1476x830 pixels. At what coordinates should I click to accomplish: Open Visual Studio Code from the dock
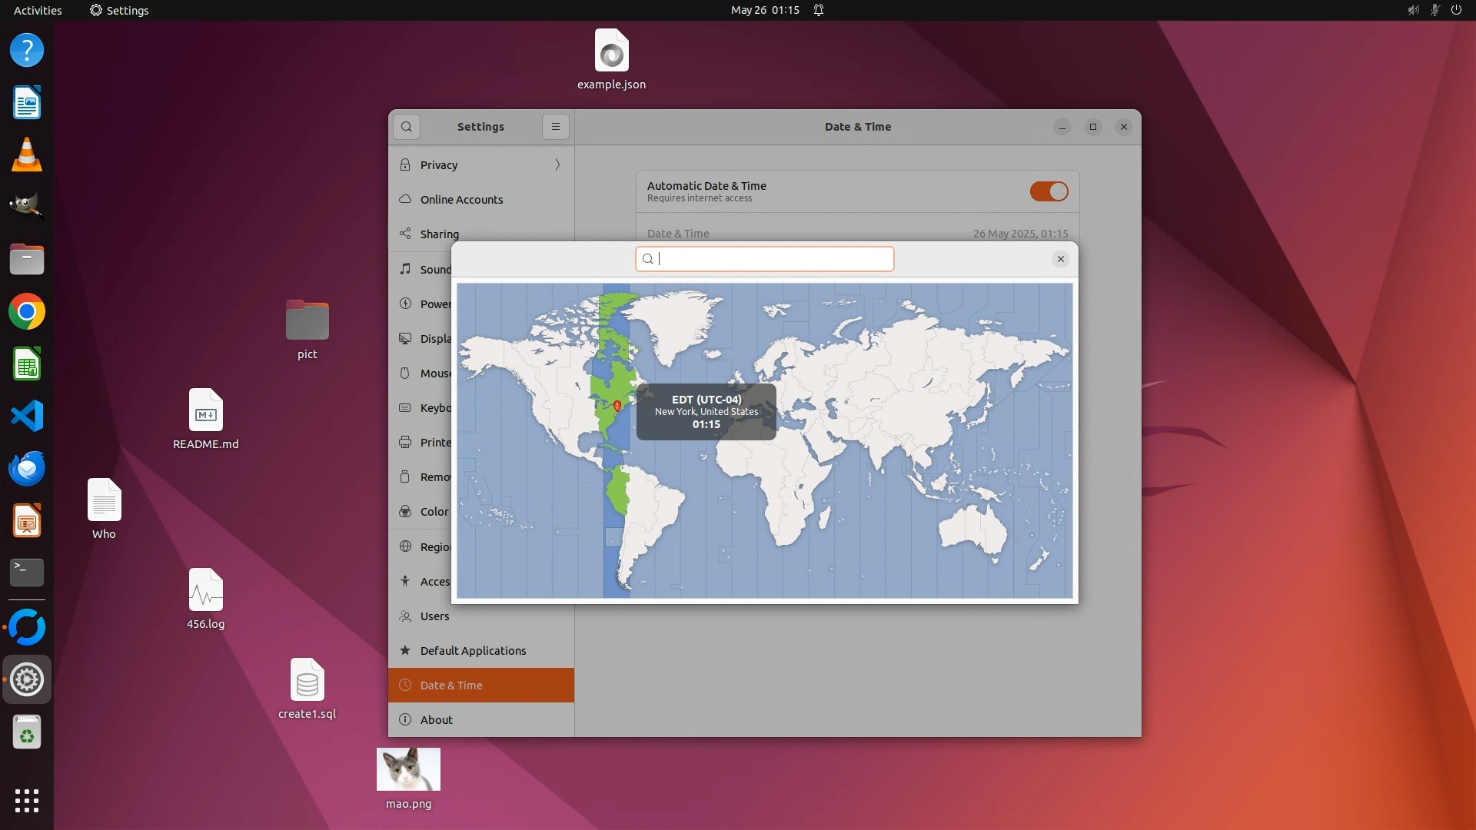[x=27, y=417]
